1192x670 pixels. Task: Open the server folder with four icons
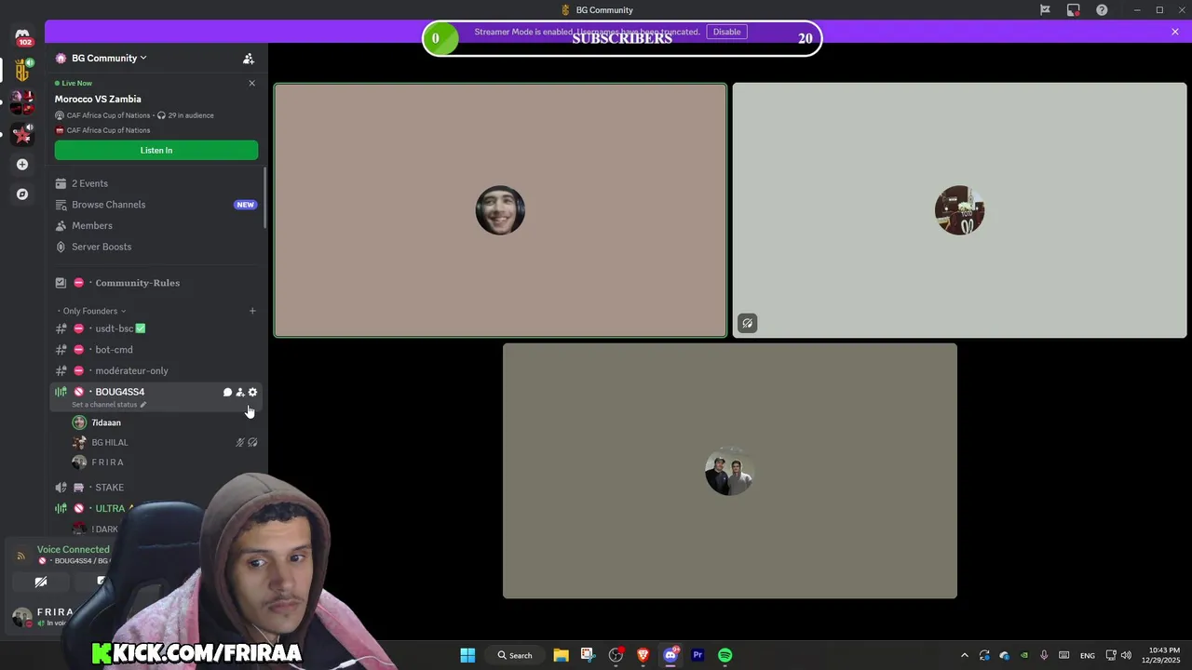(x=22, y=102)
